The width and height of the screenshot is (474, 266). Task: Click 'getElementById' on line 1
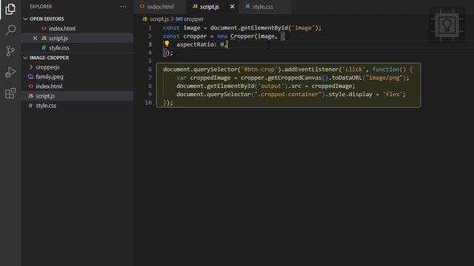point(264,28)
